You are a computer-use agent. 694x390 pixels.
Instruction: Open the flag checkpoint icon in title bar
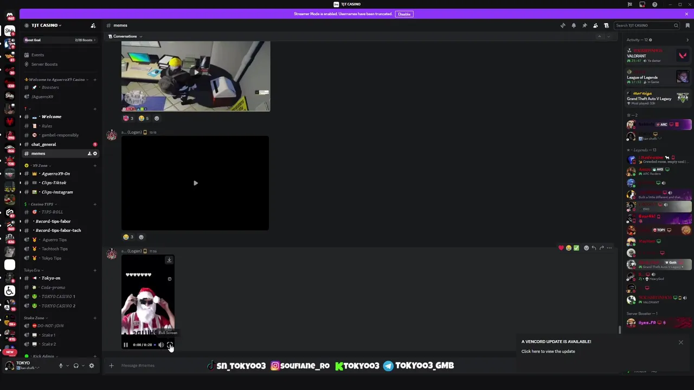coord(630,4)
